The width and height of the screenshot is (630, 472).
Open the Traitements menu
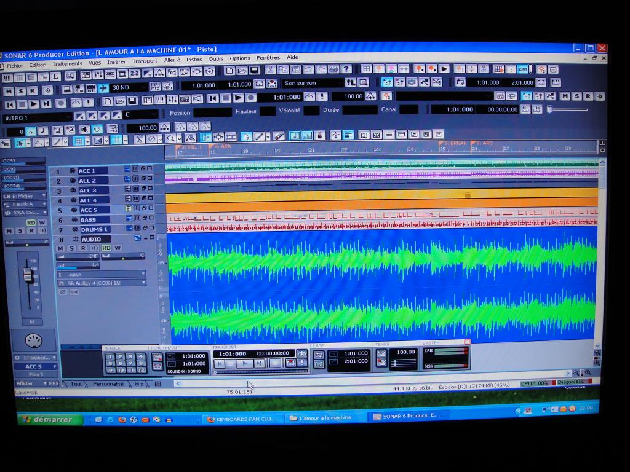pyautogui.click(x=67, y=64)
